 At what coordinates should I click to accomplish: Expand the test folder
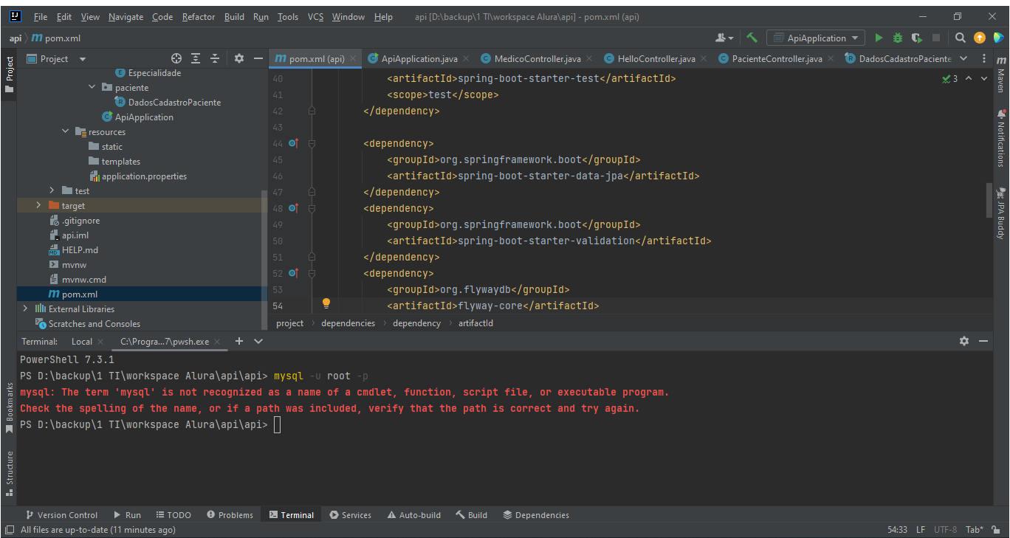point(52,191)
